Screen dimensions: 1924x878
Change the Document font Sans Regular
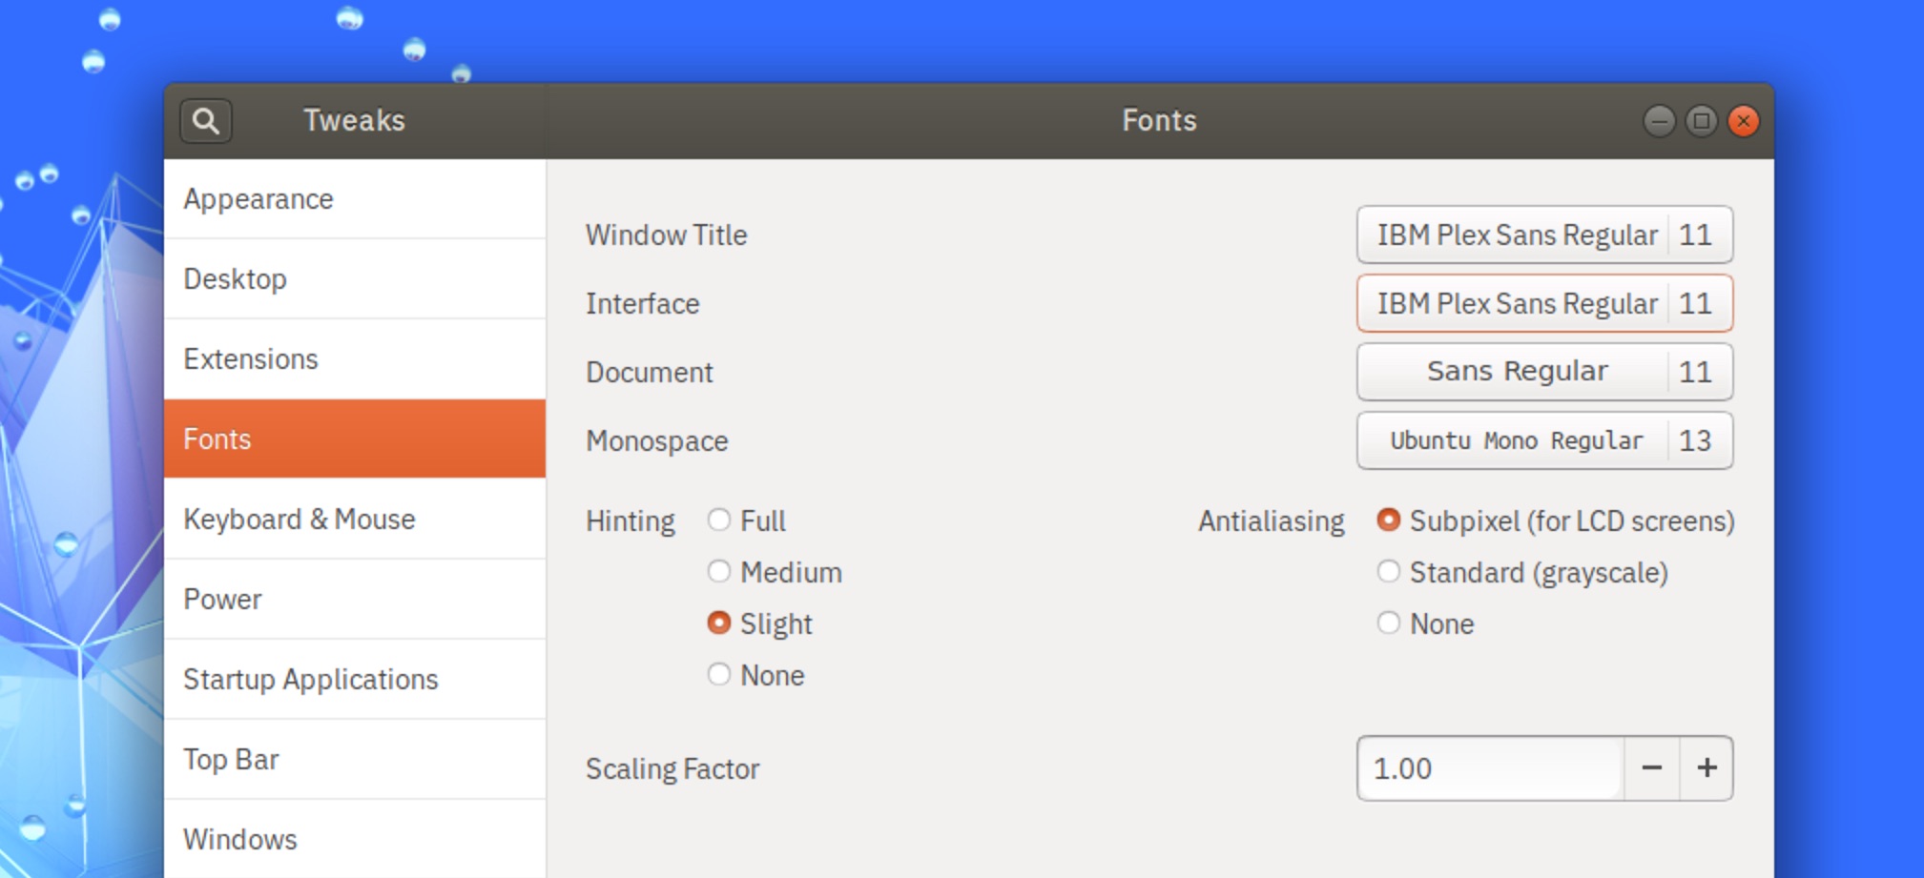(1544, 372)
